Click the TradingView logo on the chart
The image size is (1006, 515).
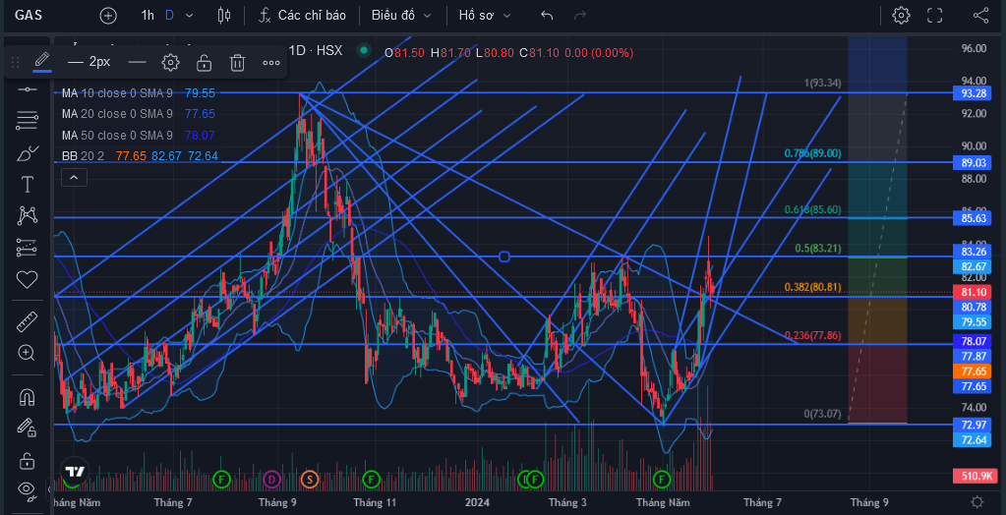(75, 472)
